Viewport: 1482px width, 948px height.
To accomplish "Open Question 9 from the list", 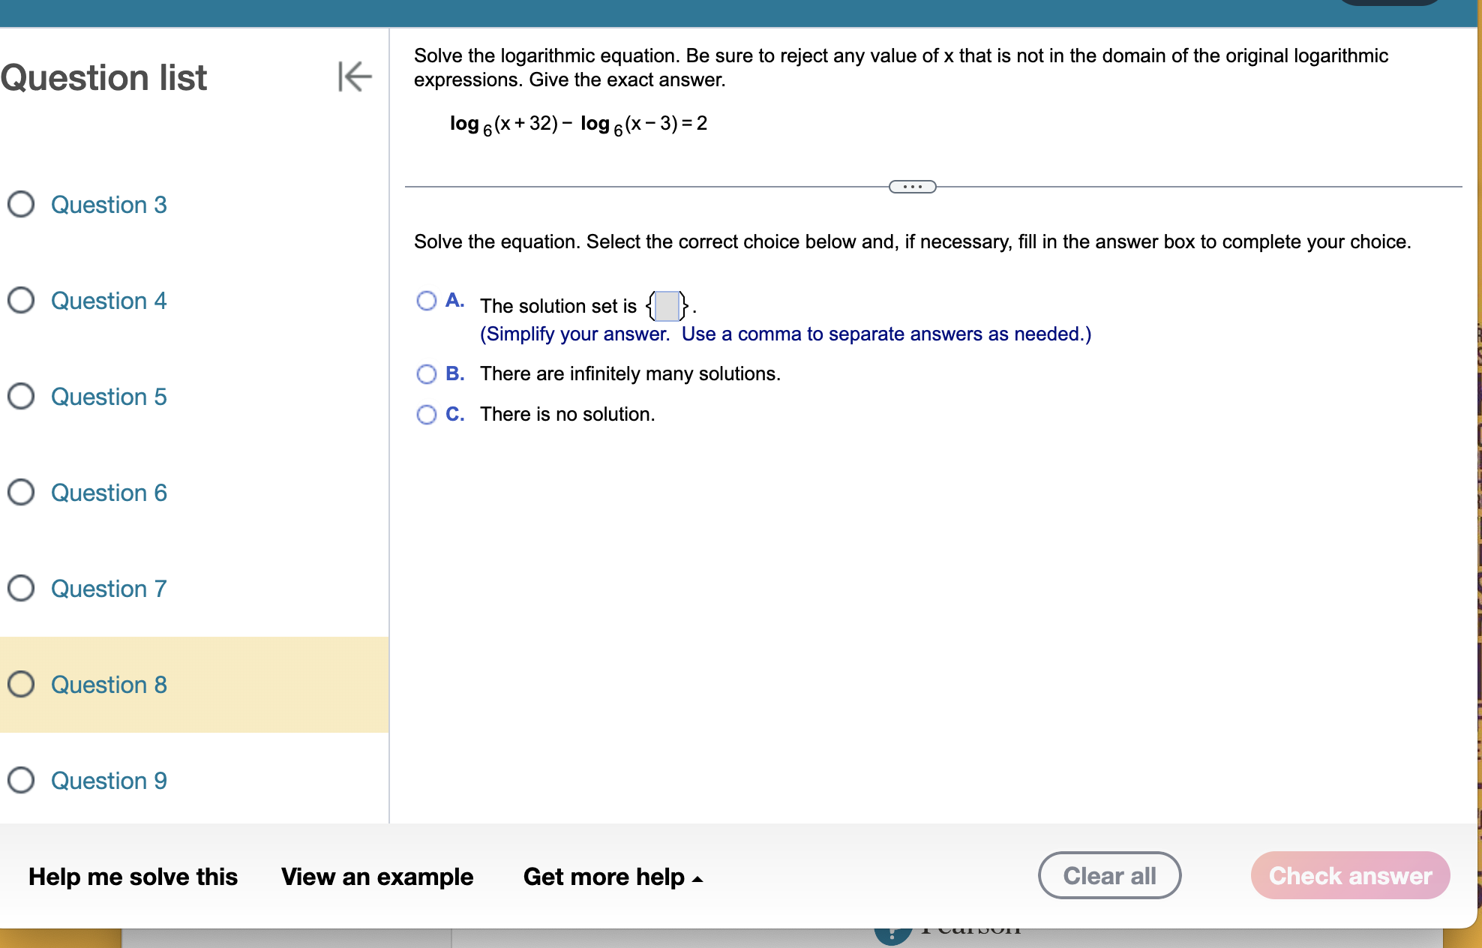I will coord(109,781).
